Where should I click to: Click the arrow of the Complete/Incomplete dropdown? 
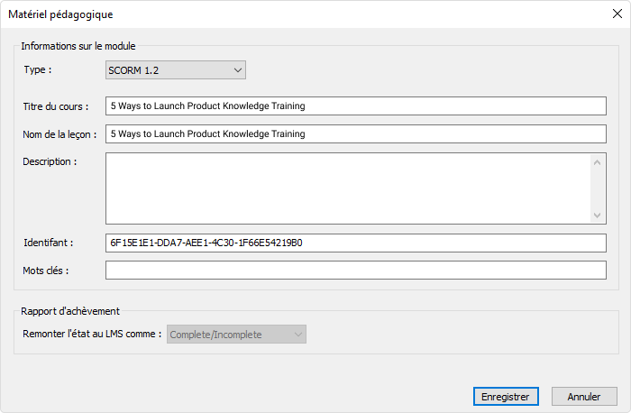coord(298,335)
